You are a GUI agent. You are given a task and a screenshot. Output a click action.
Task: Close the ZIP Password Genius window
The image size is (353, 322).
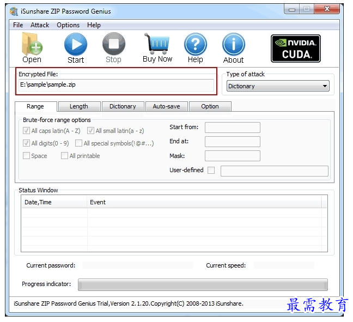[327, 9]
